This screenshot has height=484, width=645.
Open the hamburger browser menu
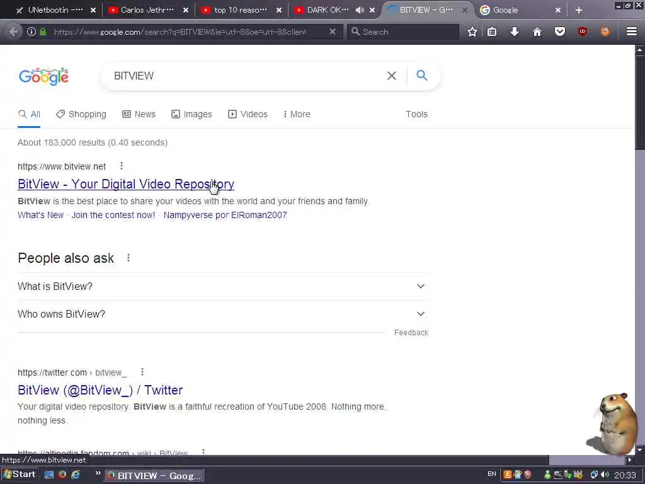coord(632,32)
